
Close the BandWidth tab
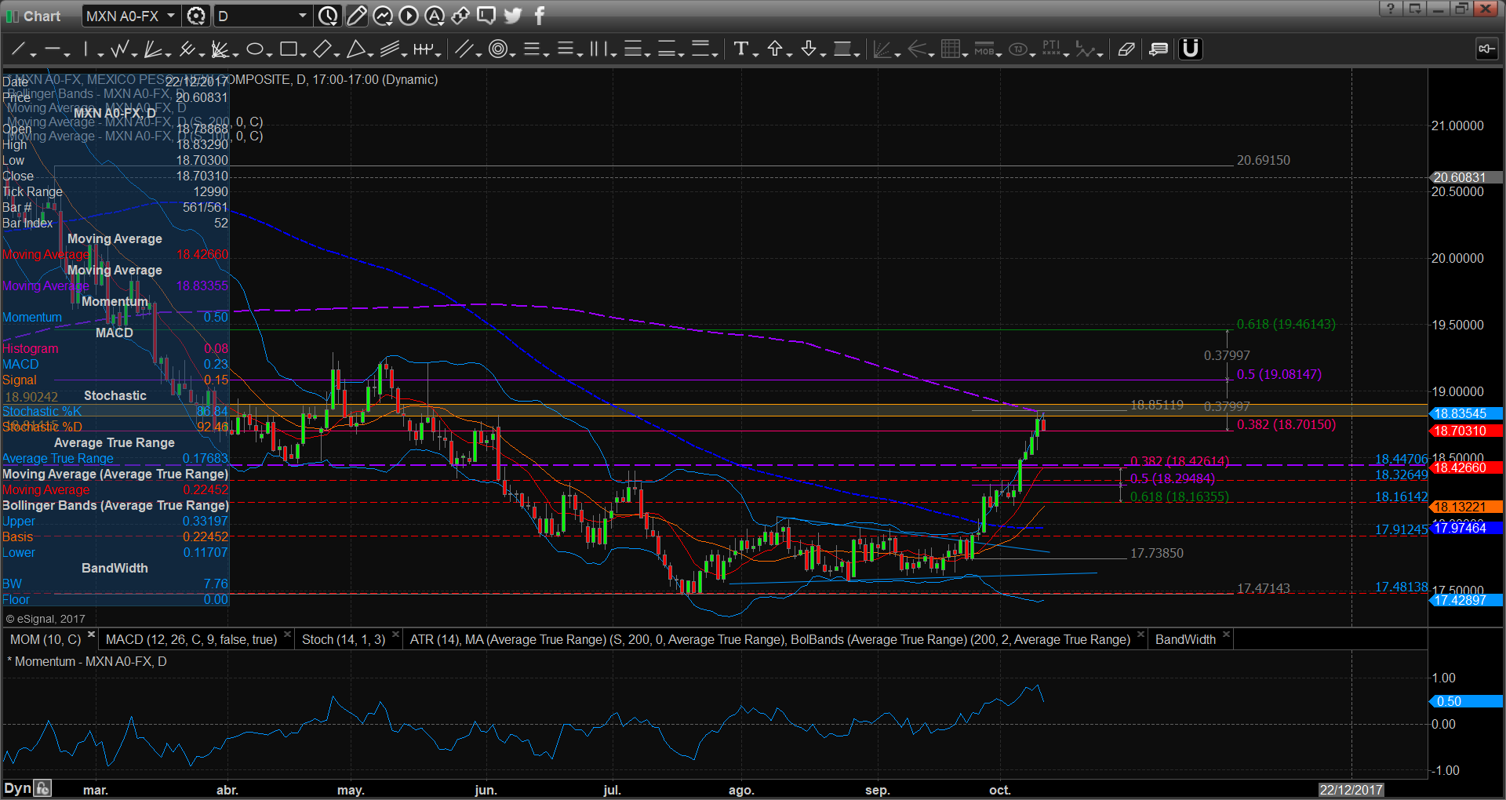pos(1226,635)
